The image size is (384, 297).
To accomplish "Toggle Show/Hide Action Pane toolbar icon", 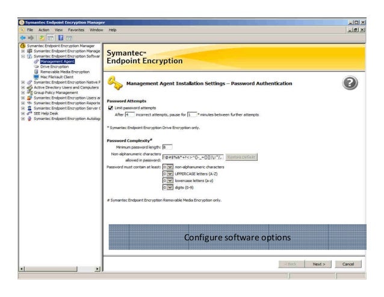I will click(x=69, y=38).
